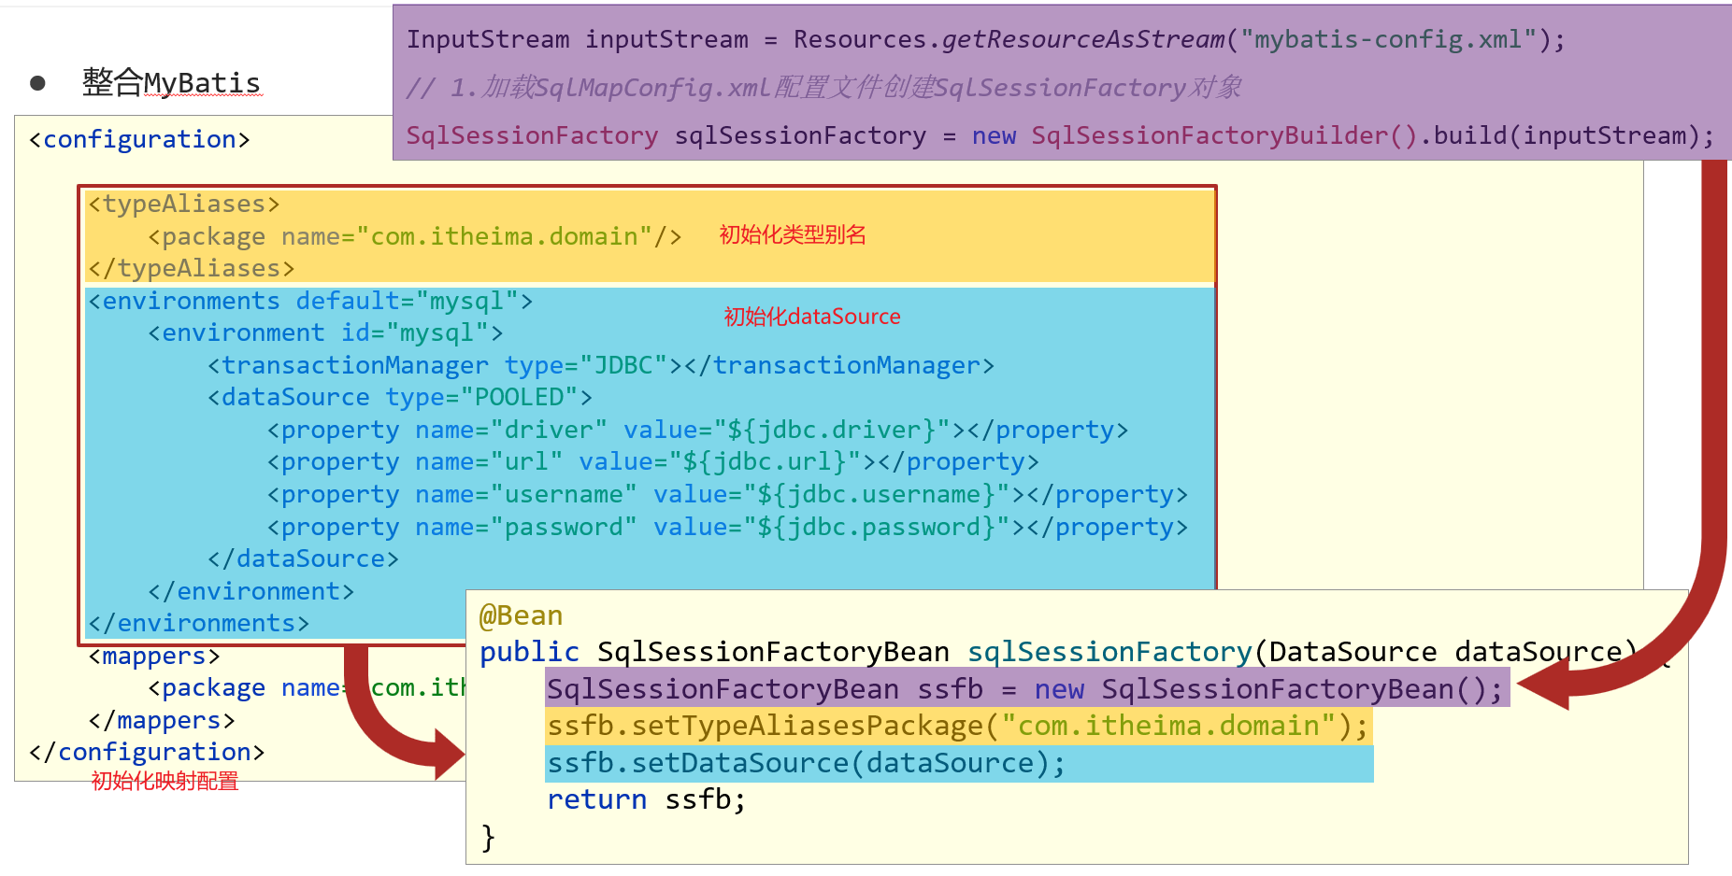Viewport: 1732px width, 876px height.
Task: Click the package name="com.itheima.domain" line
Action: coord(414,236)
